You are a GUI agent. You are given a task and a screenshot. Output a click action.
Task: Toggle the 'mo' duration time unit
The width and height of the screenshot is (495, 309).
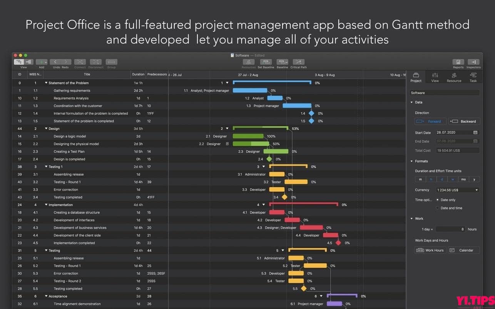(463, 179)
